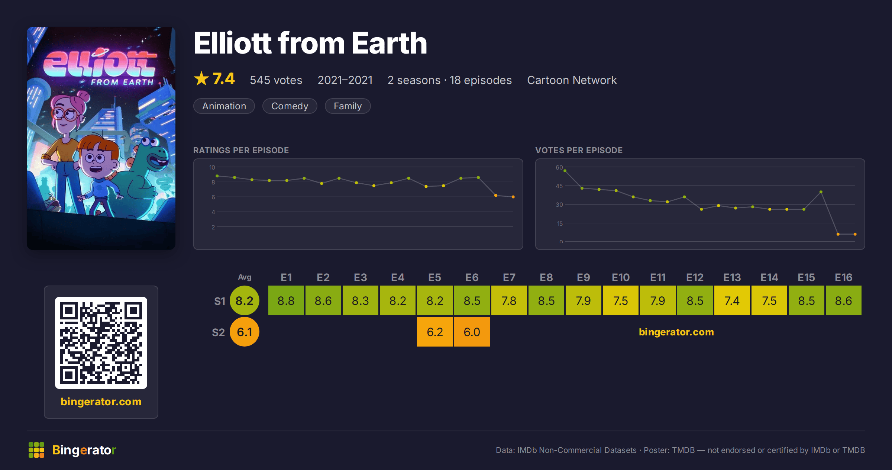Click the bingerator.com link beside season 2
892x470 pixels.
point(676,332)
